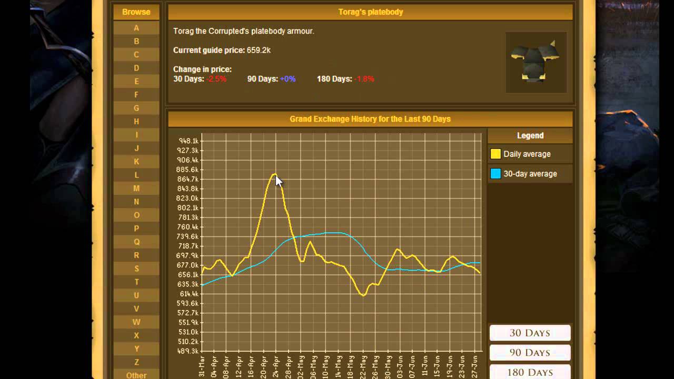Click the Torag's platebody item image
This screenshot has height=379, width=674.
536,62
